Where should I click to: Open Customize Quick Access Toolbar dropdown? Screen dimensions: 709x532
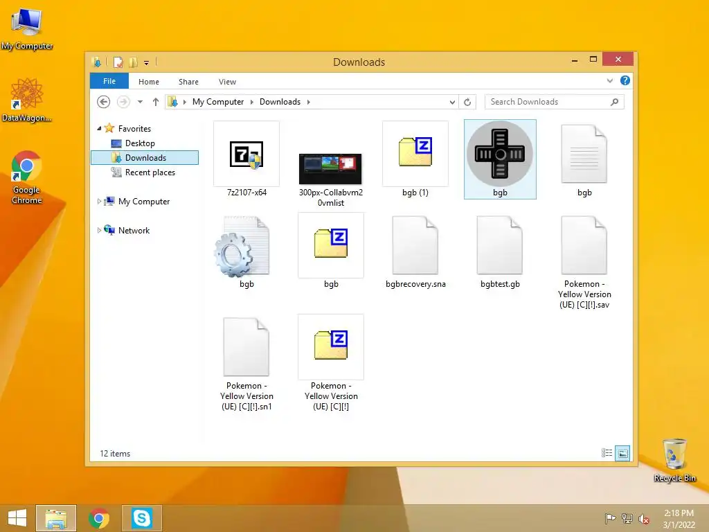coord(146,63)
